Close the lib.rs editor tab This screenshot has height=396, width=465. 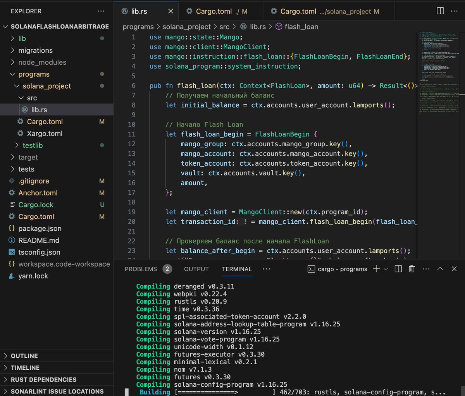click(170, 11)
